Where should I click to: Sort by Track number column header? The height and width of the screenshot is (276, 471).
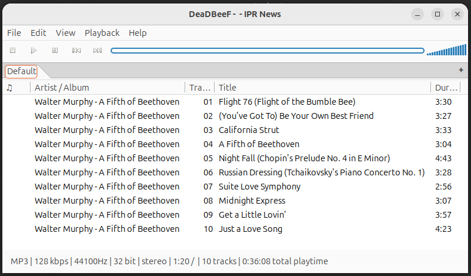click(x=200, y=88)
